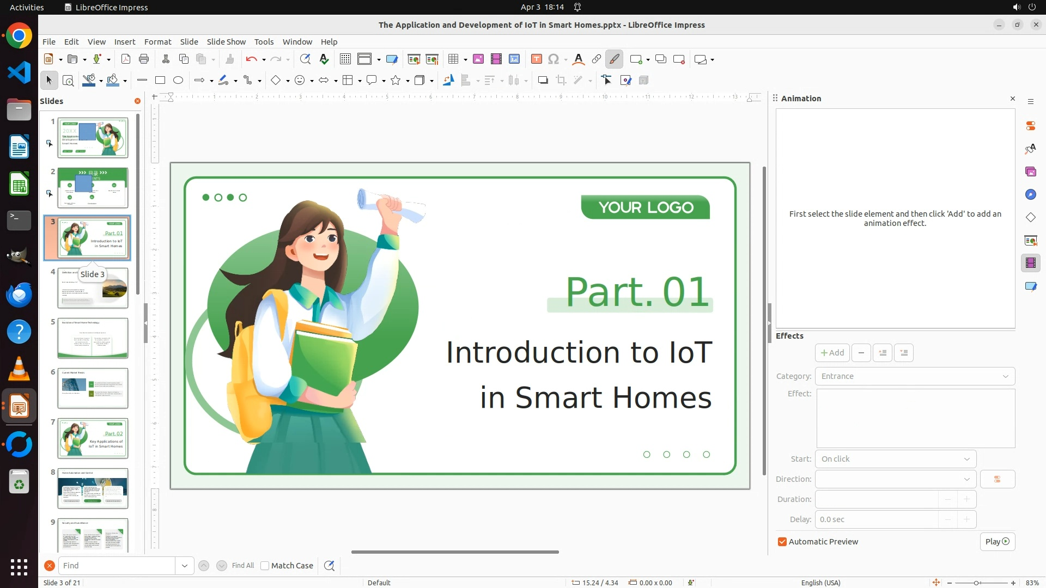Screen dimensions: 1046x588
Task: Click the Insert Hyperlink icon
Action: 597,59
